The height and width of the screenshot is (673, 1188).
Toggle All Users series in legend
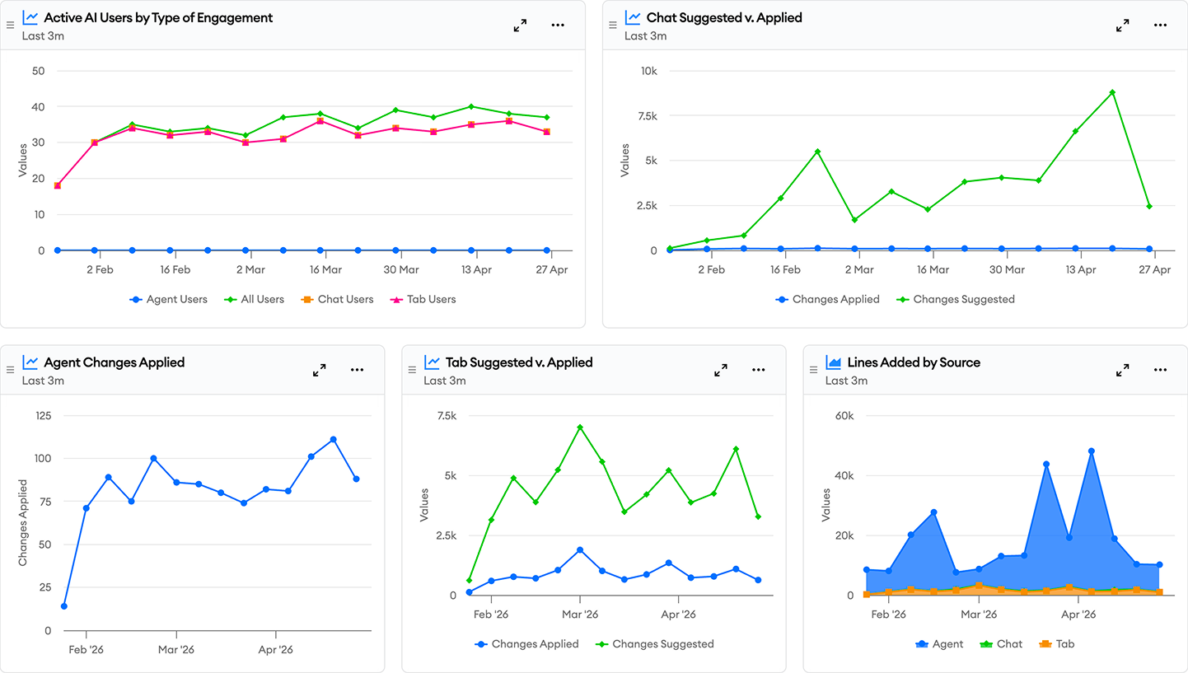[255, 300]
